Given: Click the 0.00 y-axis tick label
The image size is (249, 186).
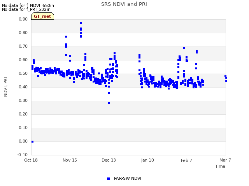Looking at the screenshot, I should [23, 141].
